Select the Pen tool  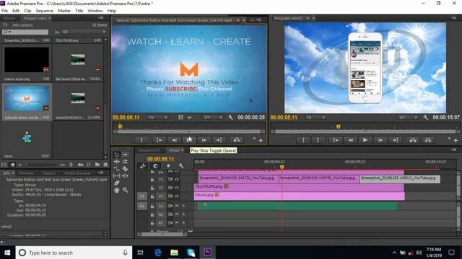[117, 183]
